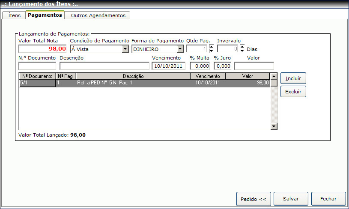The width and height of the screenshot is (349, 209).
Task: Select the 5/1 document cell
Action: tap(37, 83)
